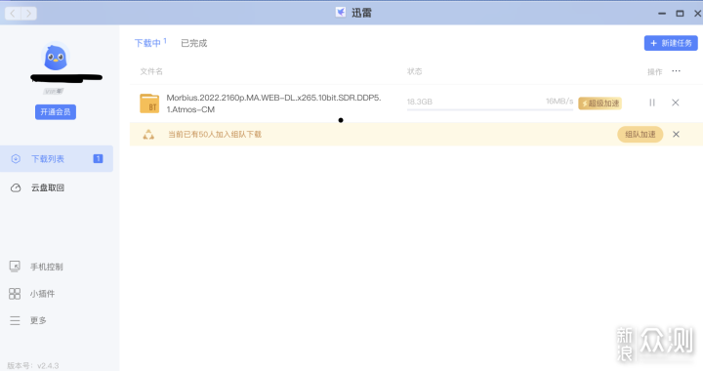
Task: Click the team download triangle icon
Action: (x=148, y=135)
